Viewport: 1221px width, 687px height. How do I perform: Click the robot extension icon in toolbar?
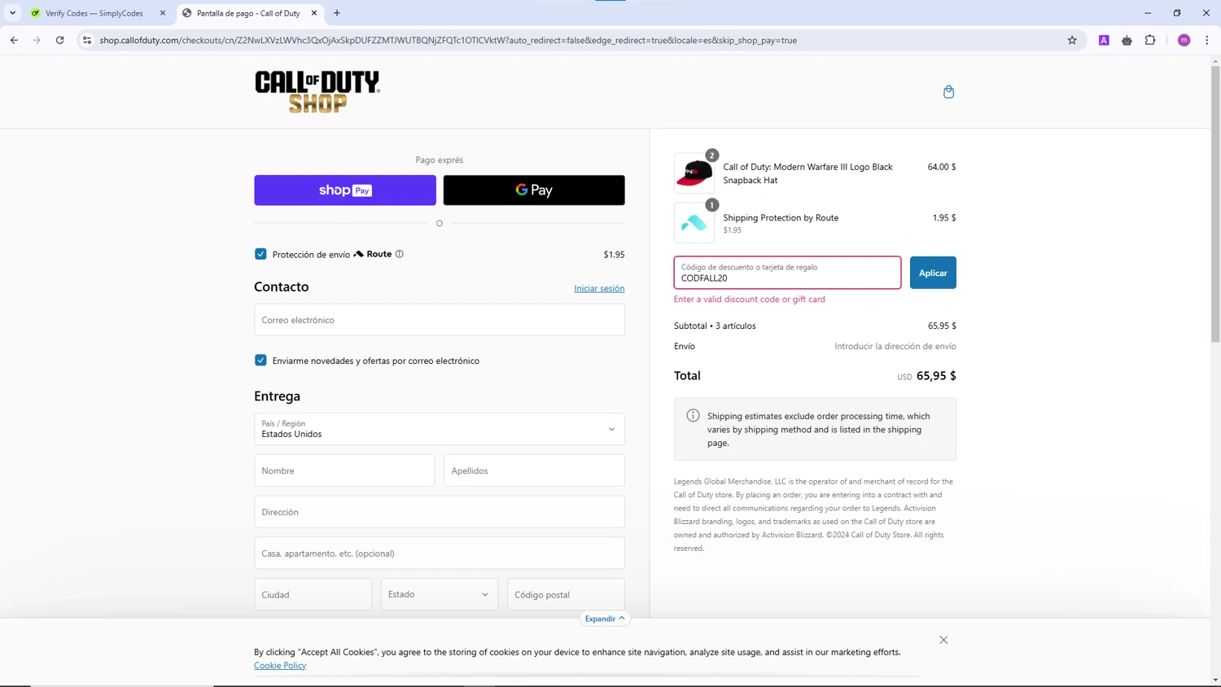click(x=1127, y=40)
